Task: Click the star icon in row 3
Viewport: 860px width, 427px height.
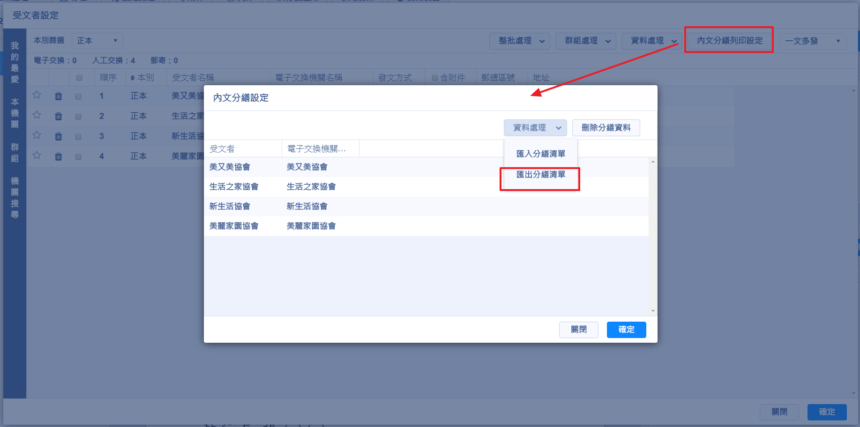Action: (37, 135)
